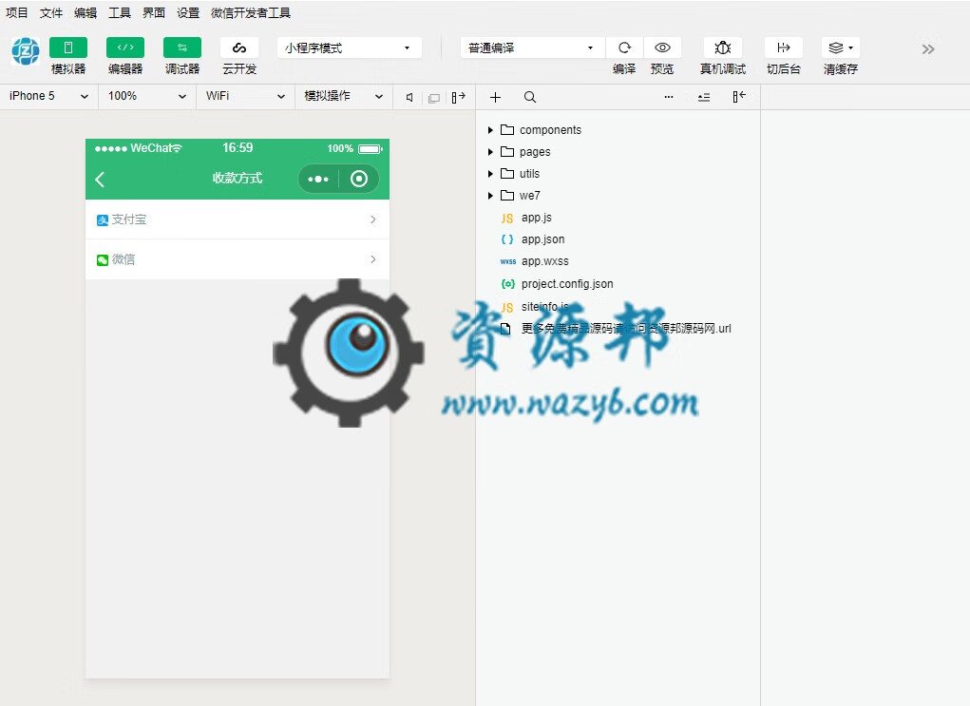Select the 微信 payment option

(237, 259)
